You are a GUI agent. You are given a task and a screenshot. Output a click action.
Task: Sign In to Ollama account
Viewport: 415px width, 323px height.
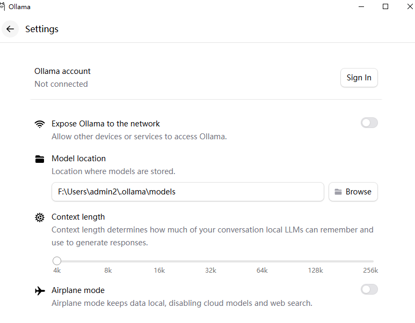pyautogui.click(x=359, y=78)
